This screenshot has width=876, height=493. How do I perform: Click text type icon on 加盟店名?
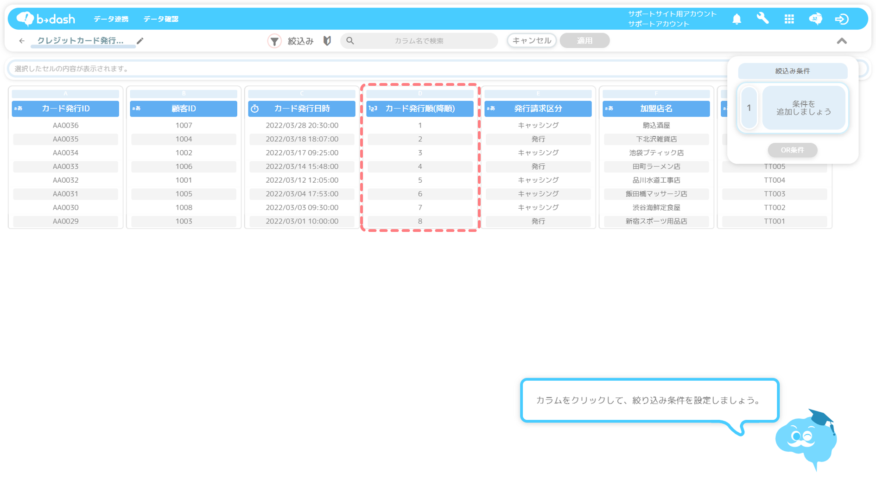609,109
